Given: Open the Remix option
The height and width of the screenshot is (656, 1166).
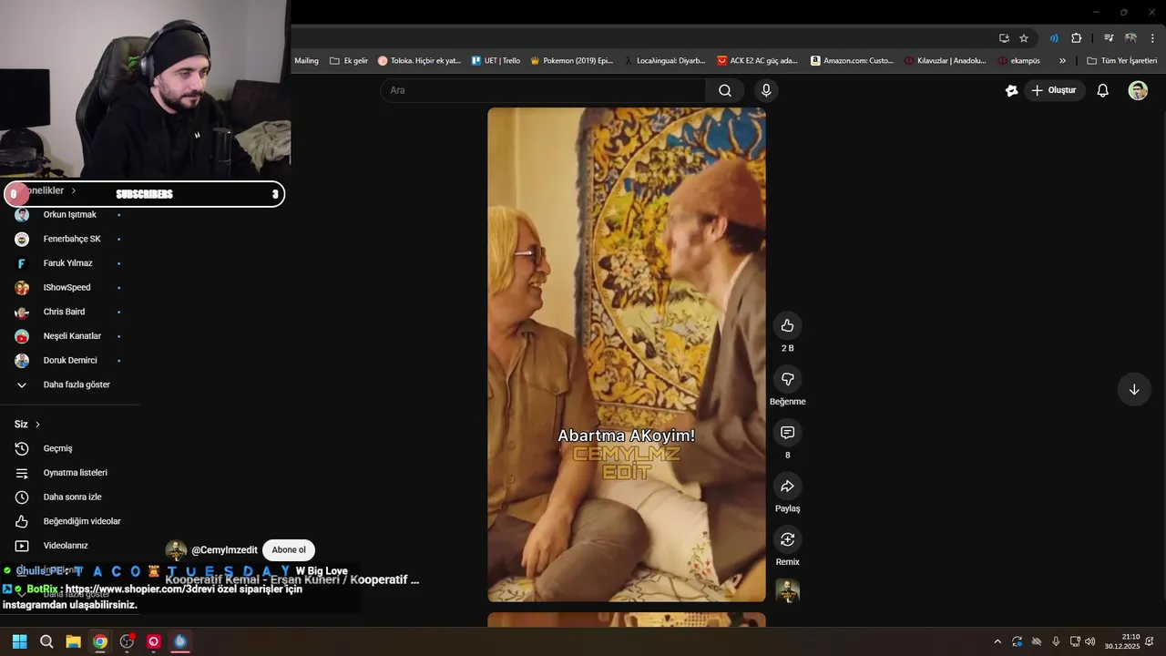Looking at the screenshot, I should click(787, 539).
